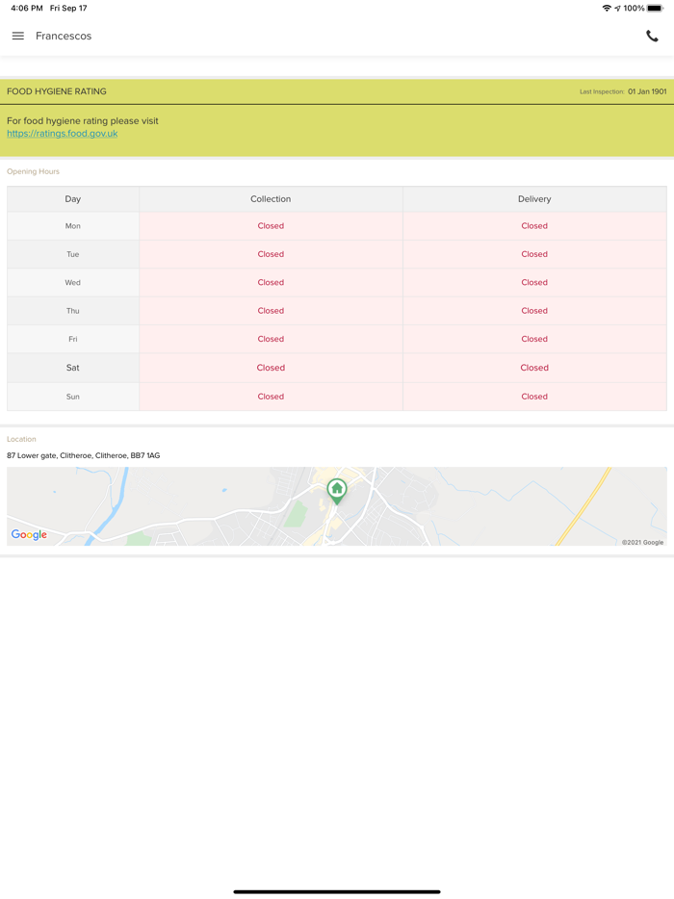Tap the Delivery column header

point(534,199)
